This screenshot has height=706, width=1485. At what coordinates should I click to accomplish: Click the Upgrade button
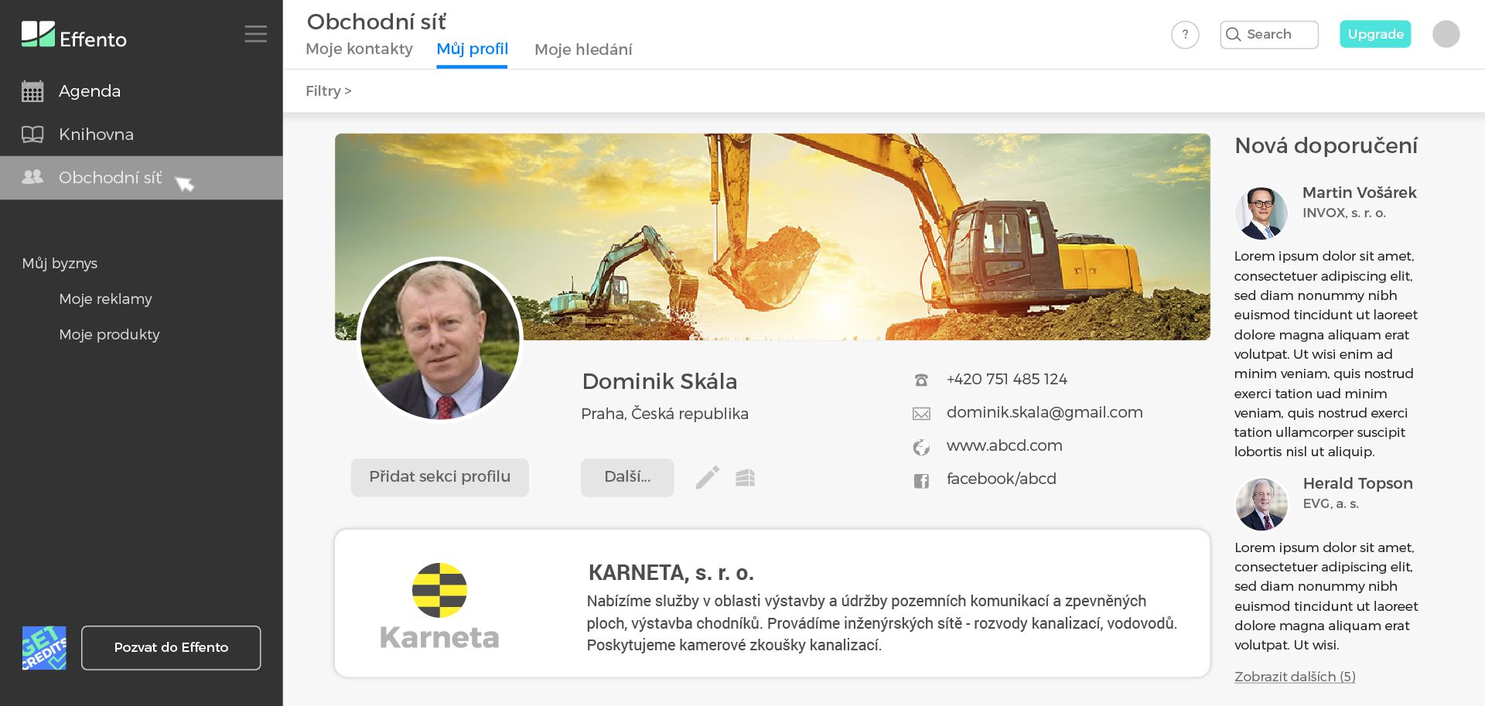[x=1375, y=34]
